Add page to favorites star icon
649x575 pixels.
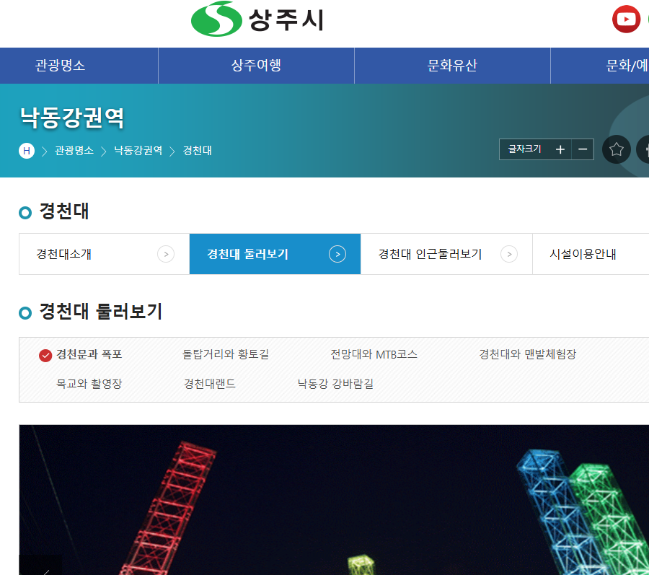click(617, 149)
